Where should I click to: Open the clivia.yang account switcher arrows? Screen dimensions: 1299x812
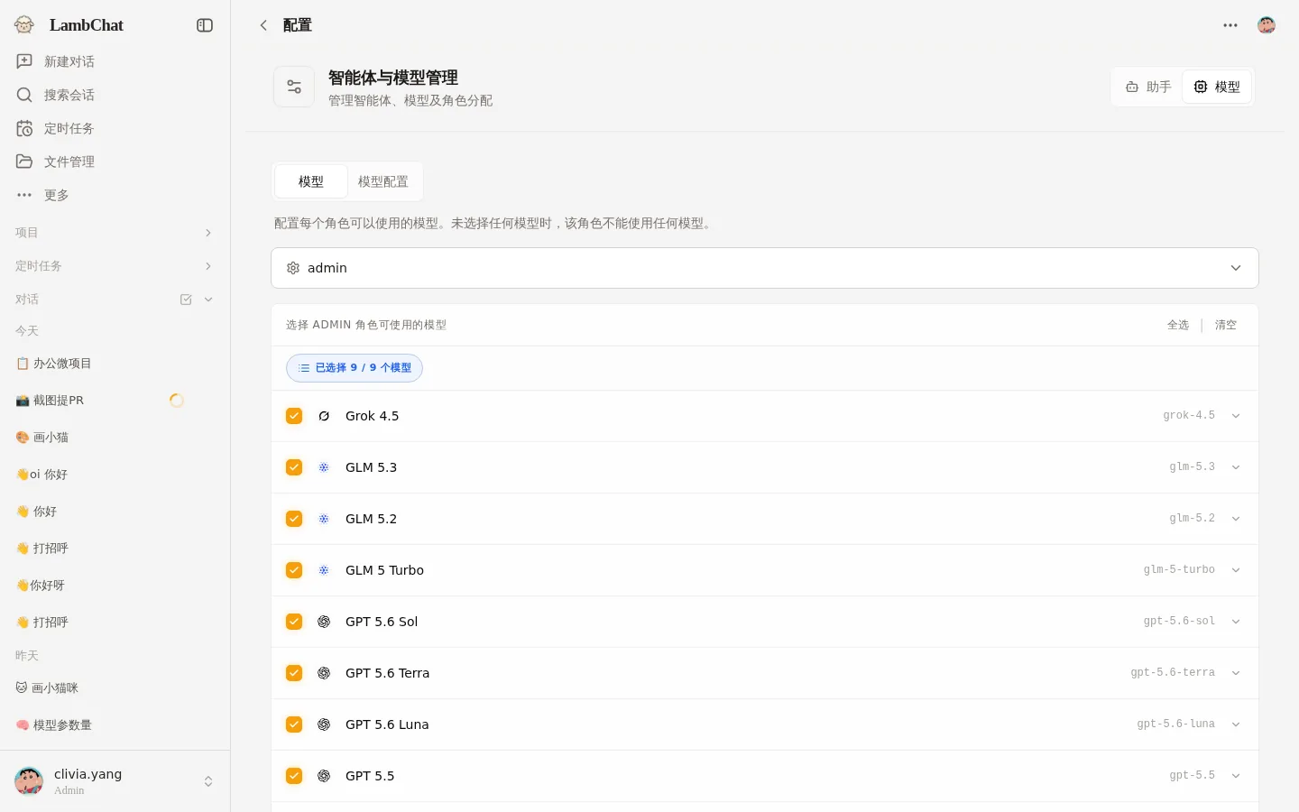pos(208,781)
